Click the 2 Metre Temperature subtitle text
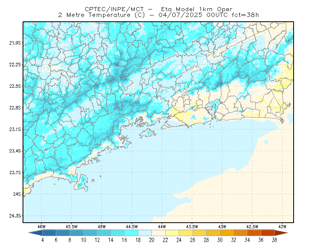This screenshot has height=244, width=317. [x=94, y=15]
